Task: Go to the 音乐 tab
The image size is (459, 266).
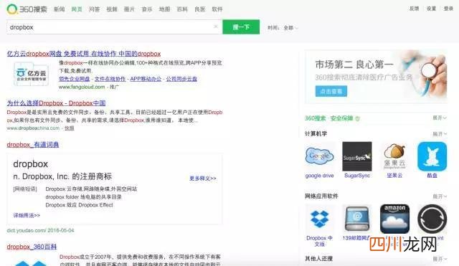Action: (147, 9)
